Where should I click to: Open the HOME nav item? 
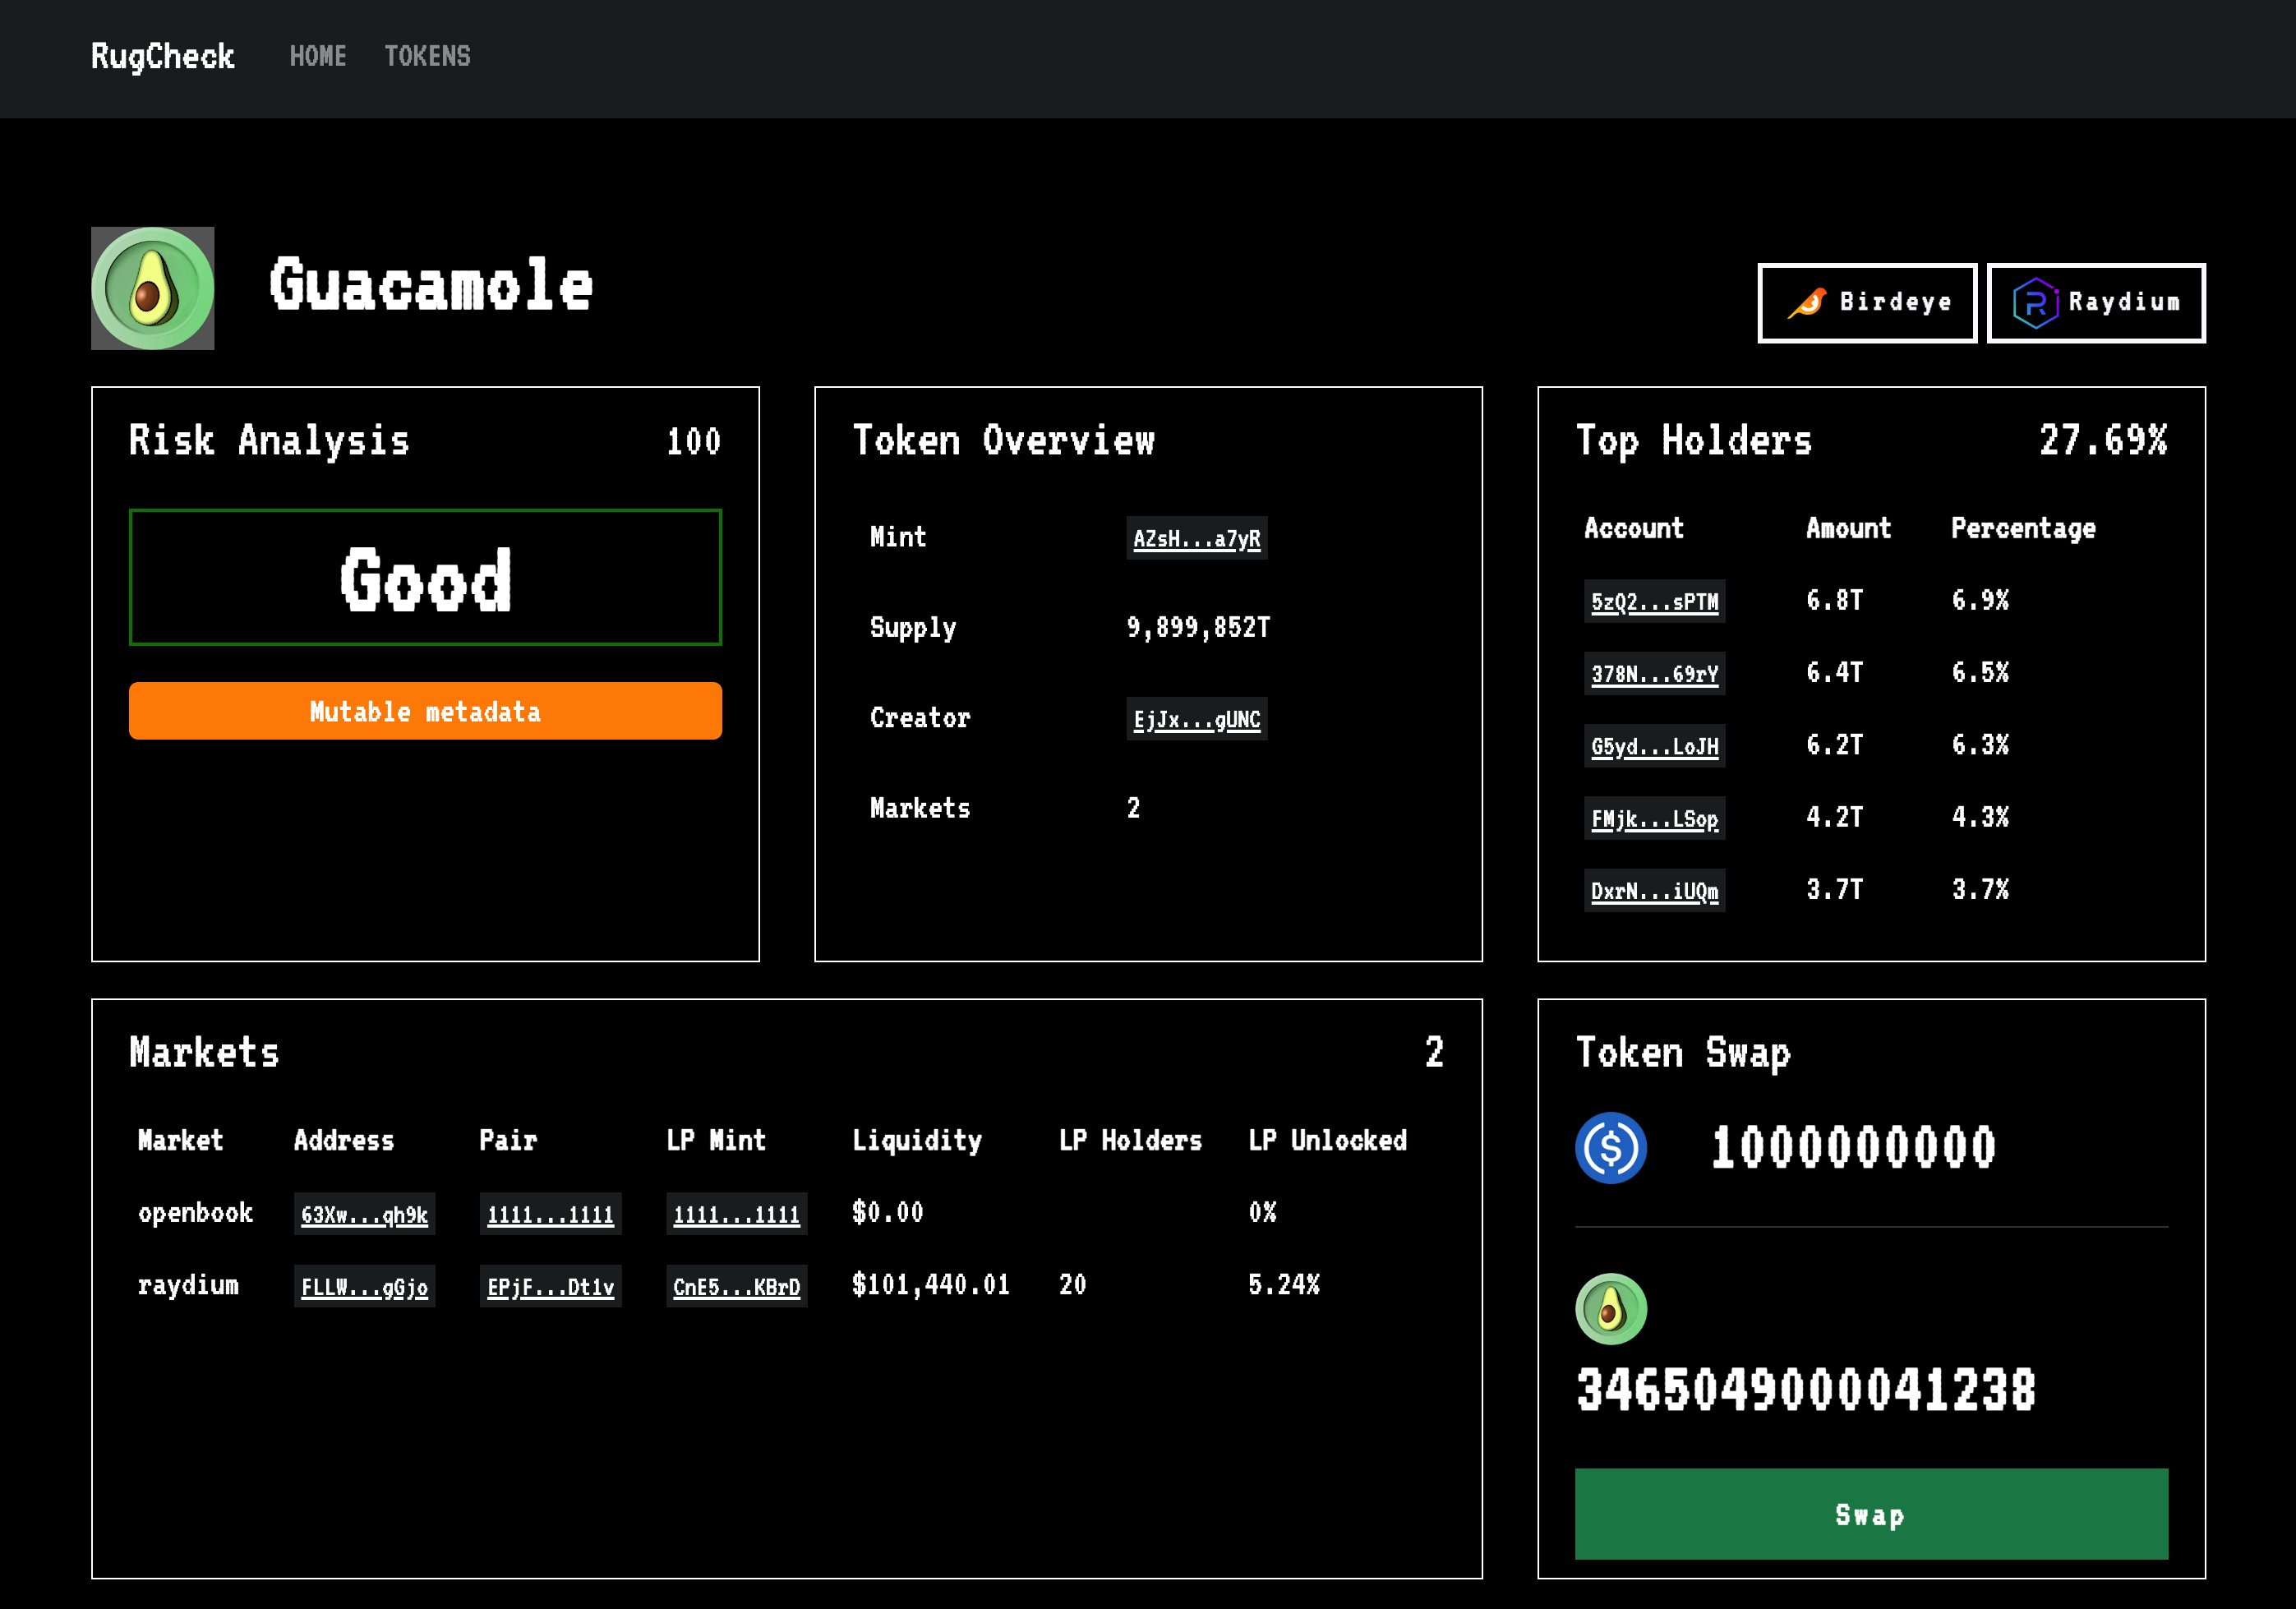point(318,57)
